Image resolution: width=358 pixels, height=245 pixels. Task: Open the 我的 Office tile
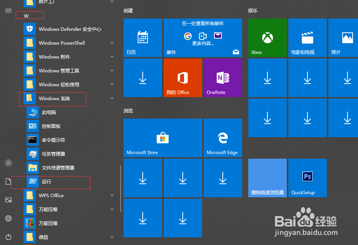click(x=183, y=78)
